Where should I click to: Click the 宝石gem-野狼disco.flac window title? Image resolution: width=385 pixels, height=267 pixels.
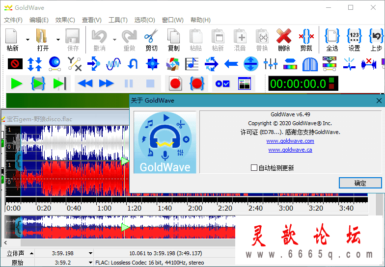click(39, 119)
